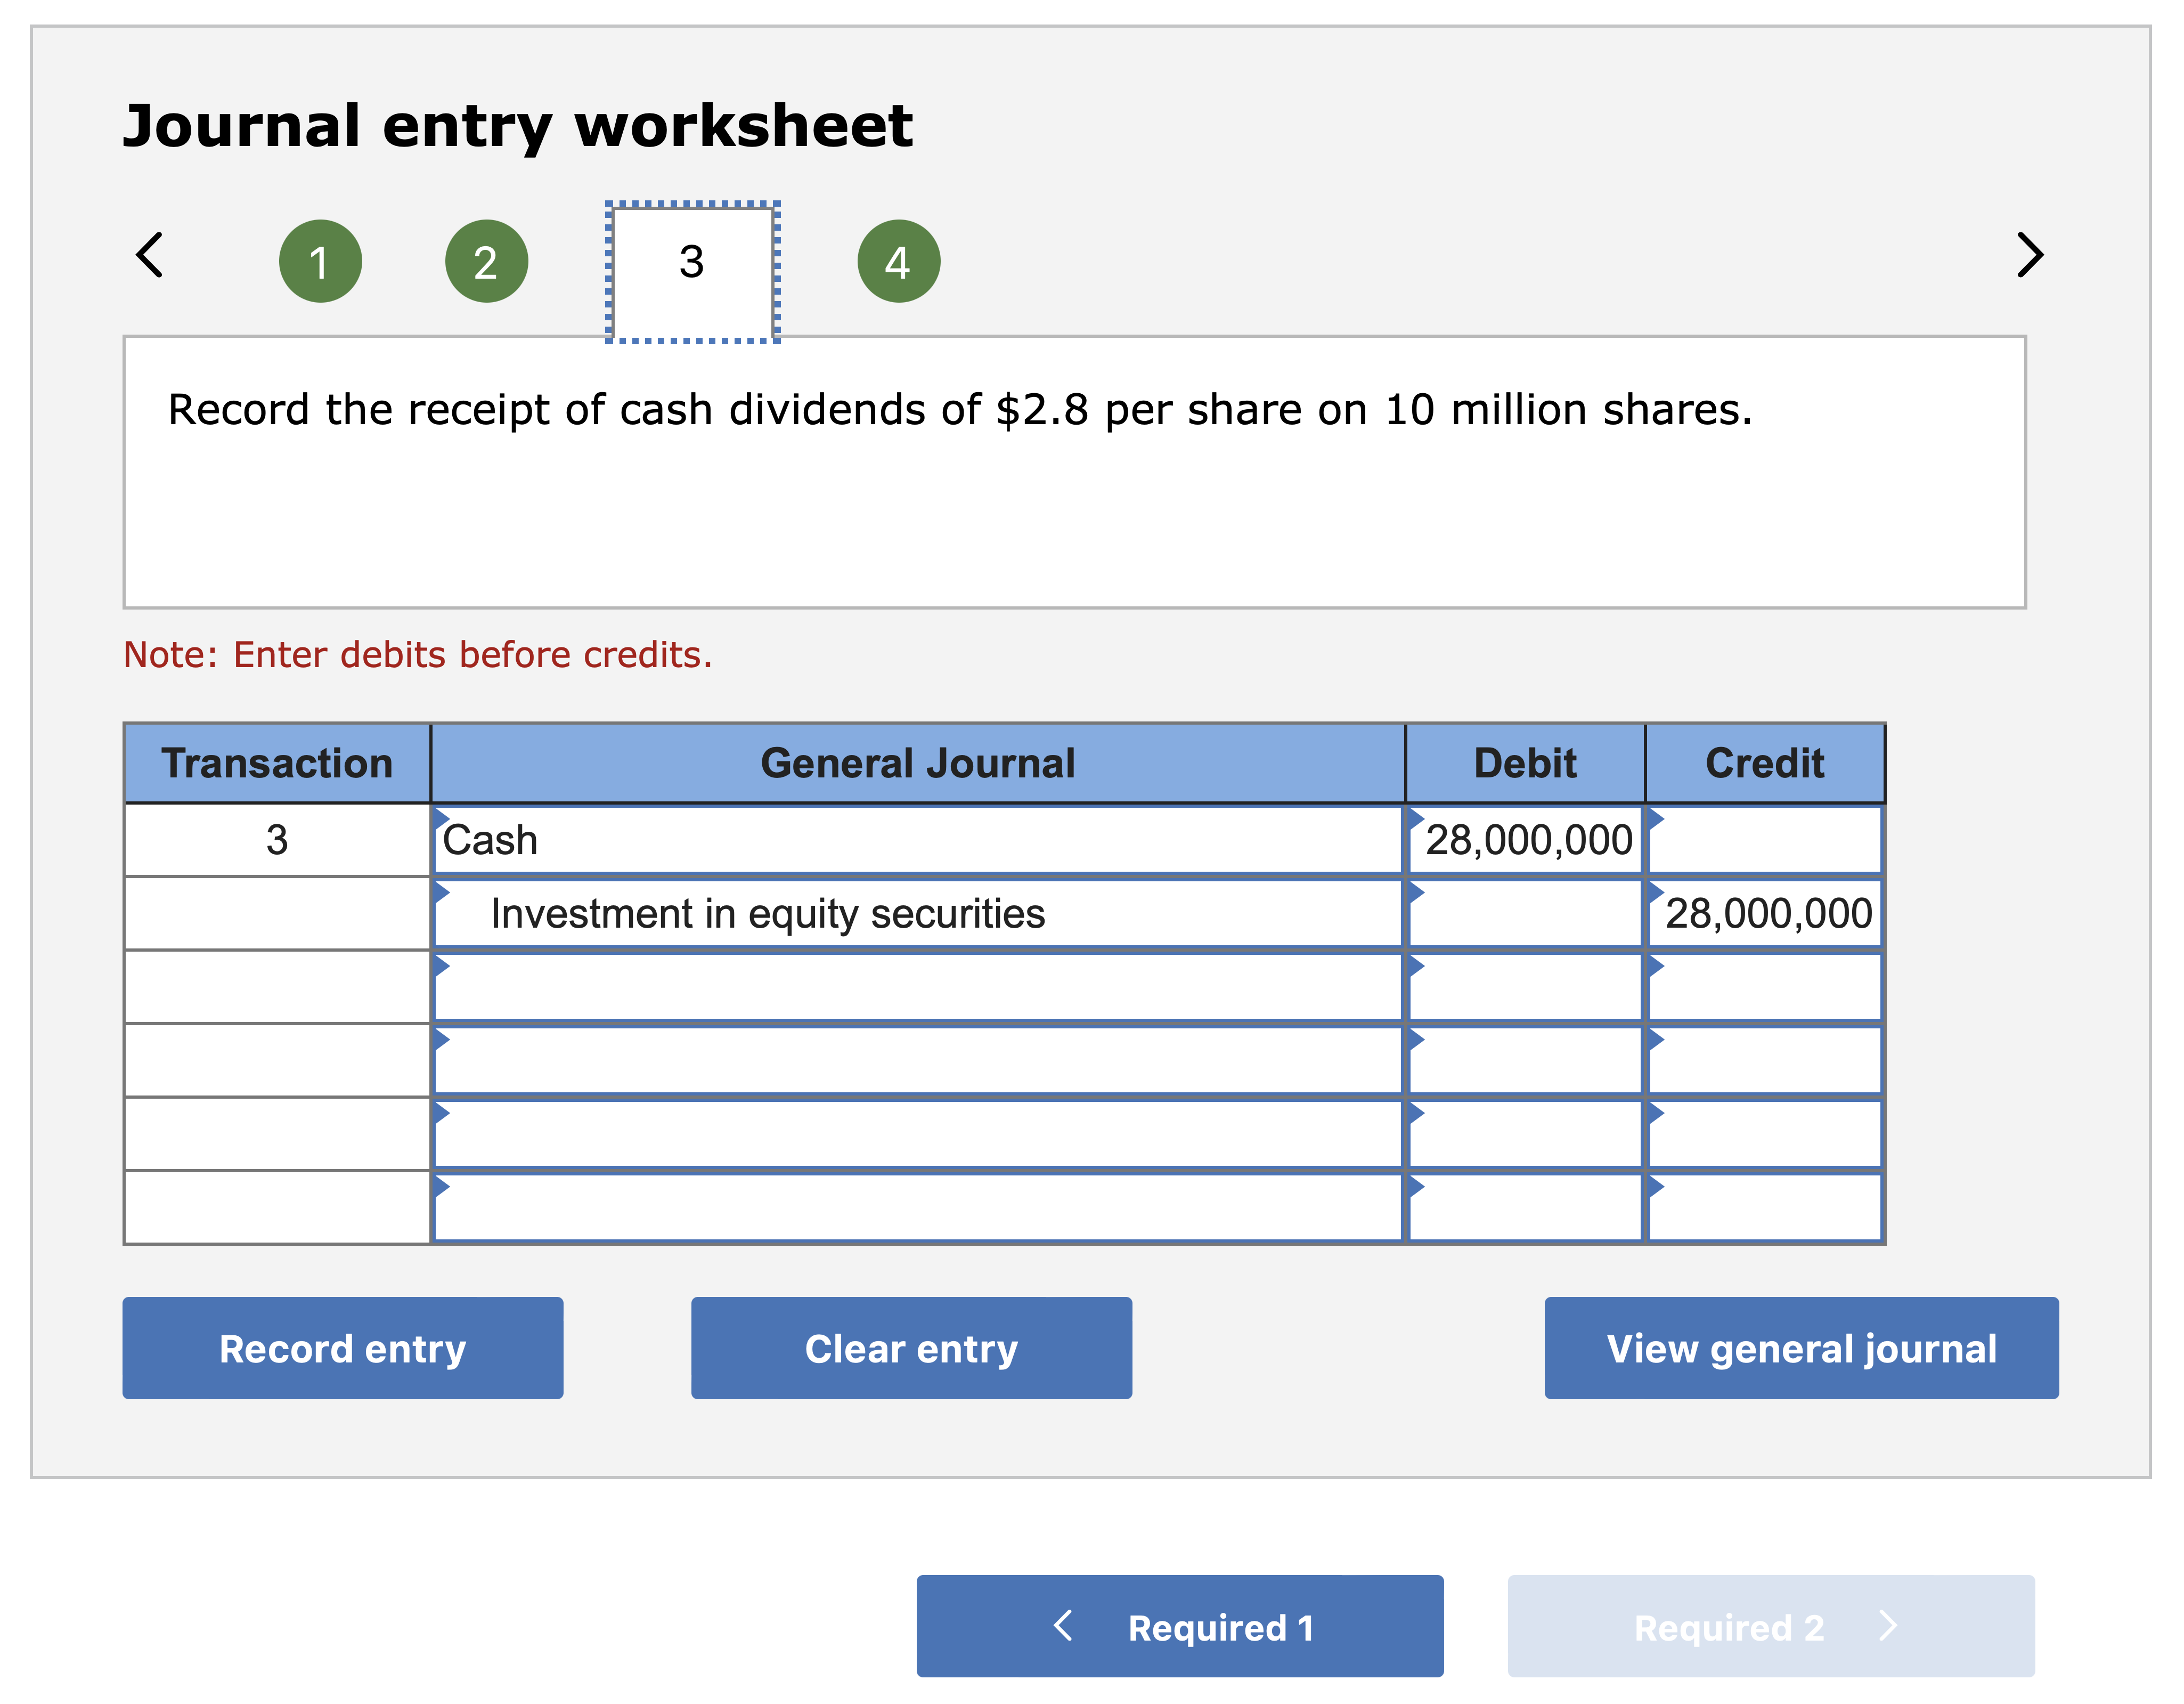
Task: Open the Cash account dropdown
Action: pos(917,840)
